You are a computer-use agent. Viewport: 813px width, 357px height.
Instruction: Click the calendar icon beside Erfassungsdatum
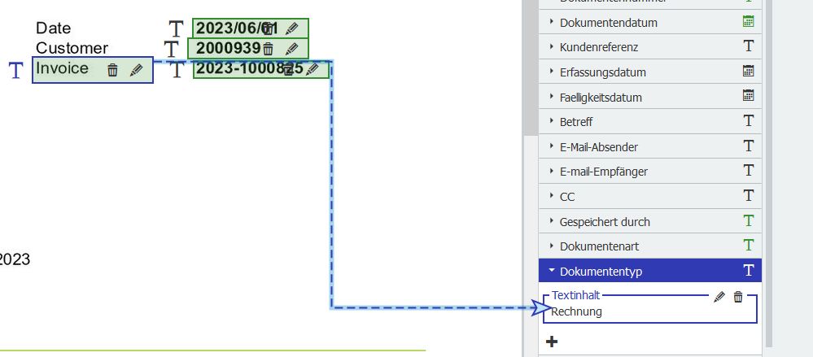[x=749, y=72]
